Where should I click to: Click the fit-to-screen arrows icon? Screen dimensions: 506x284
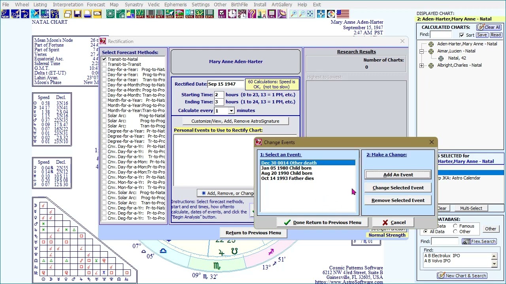(x=311, y=14)
